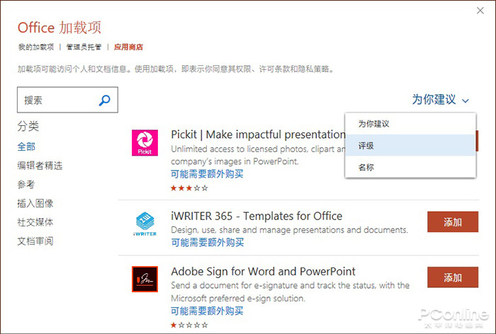Image resolution: width=496 pixels, height=334 pixels.
Task: Select the 插入图像 category
Action: click(x=35, y=203)
